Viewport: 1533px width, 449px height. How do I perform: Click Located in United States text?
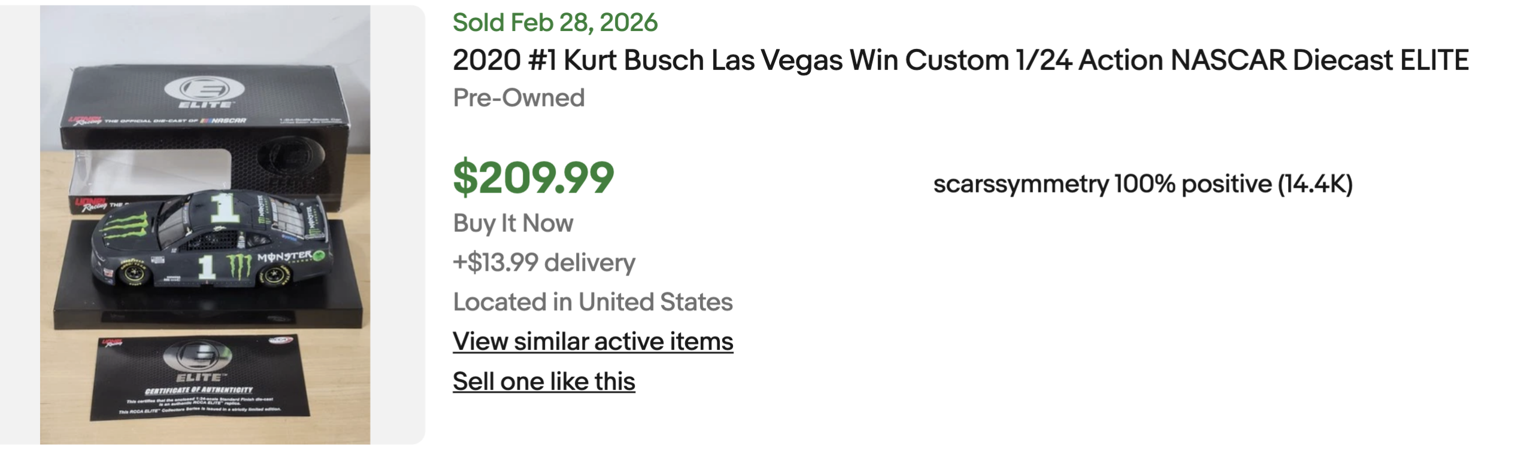point(592,302)
